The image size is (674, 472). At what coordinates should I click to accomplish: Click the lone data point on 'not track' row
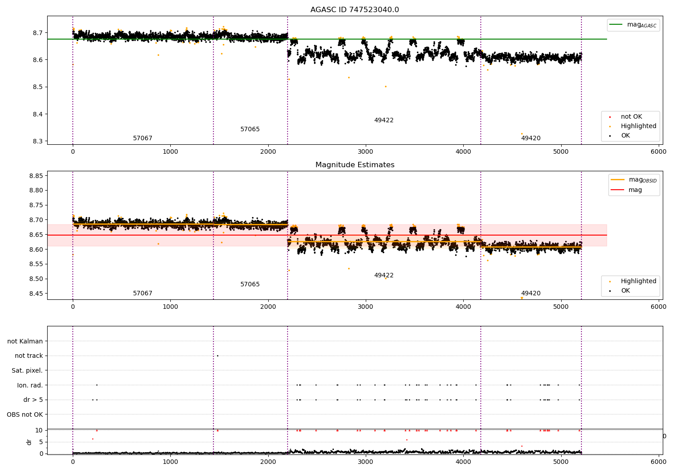pos(217,356)
